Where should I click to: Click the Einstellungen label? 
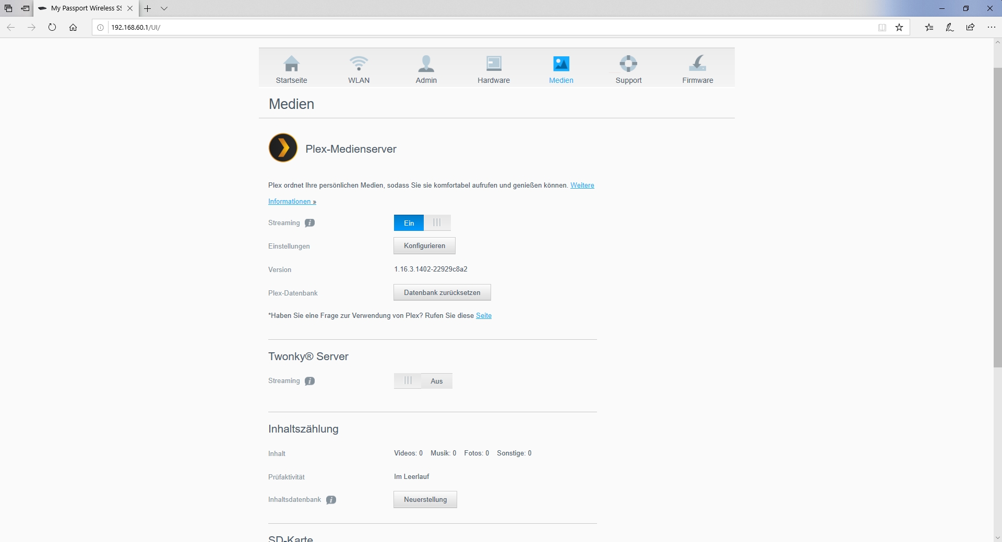[289, 247]
